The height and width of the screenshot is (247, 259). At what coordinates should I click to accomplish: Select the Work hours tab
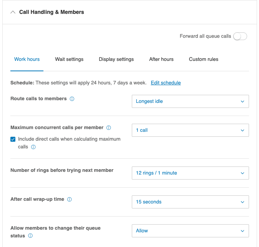[x=27, y=59]
